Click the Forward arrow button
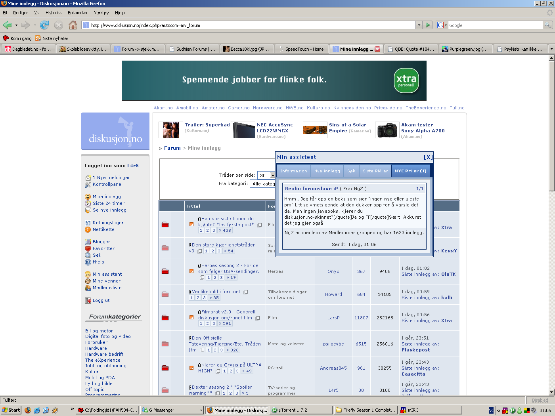This screenshot has height=416, width=555. (26, 25)
